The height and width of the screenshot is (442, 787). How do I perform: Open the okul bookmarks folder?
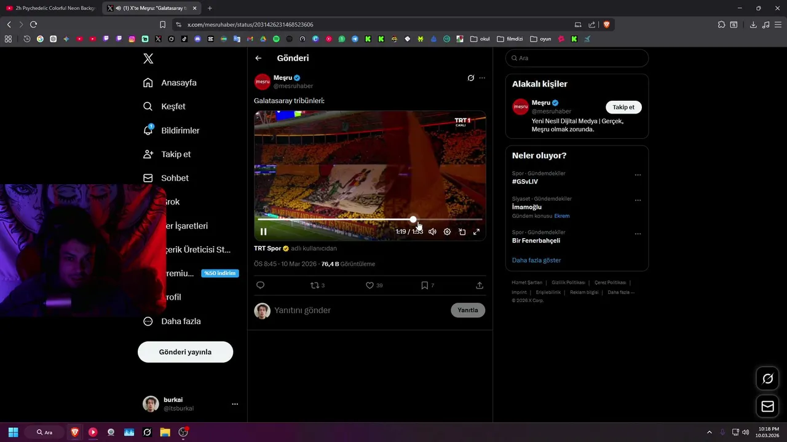point(480,39)
